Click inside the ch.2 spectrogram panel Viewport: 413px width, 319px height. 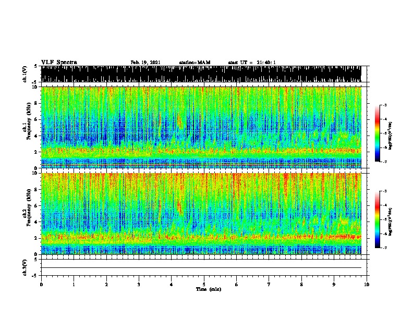(201, 214)
